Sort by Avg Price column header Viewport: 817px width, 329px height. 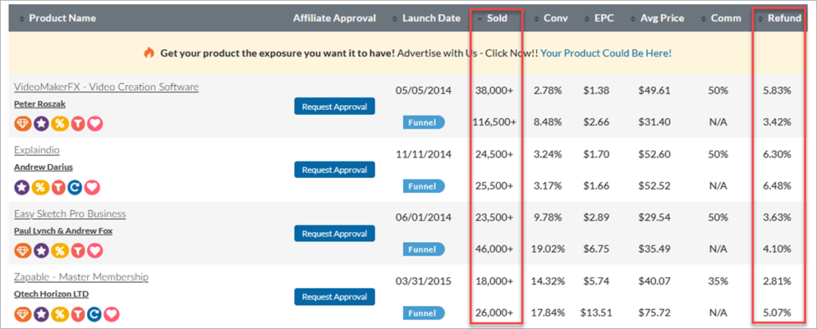click(x=660, y=18)
